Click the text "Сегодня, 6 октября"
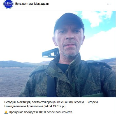The width and height of the screenshot is (116, 114). [17, 102]
